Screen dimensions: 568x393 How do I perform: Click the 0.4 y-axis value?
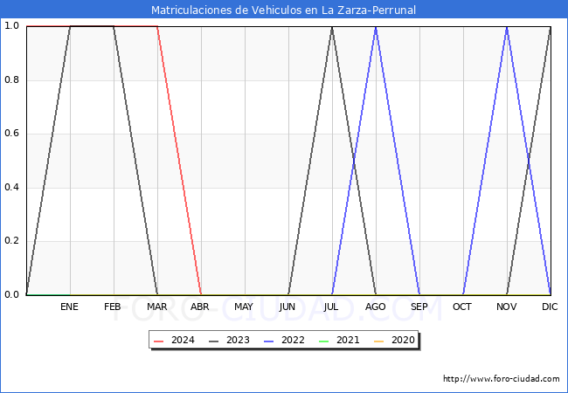[x=11, y=188]
